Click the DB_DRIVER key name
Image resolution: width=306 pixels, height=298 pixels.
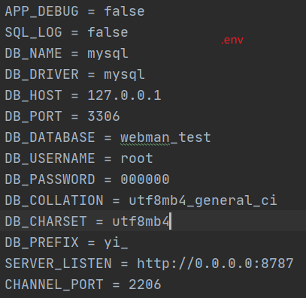41,74
